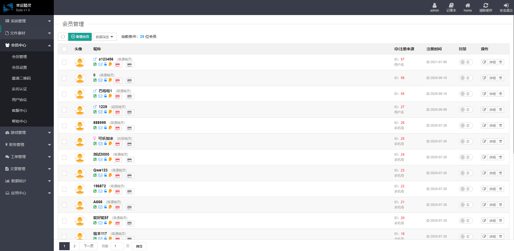Click the 新增会员 add member button

tap(80, 37)
